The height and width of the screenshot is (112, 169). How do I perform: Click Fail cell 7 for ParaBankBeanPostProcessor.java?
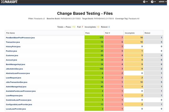[114, 38]
